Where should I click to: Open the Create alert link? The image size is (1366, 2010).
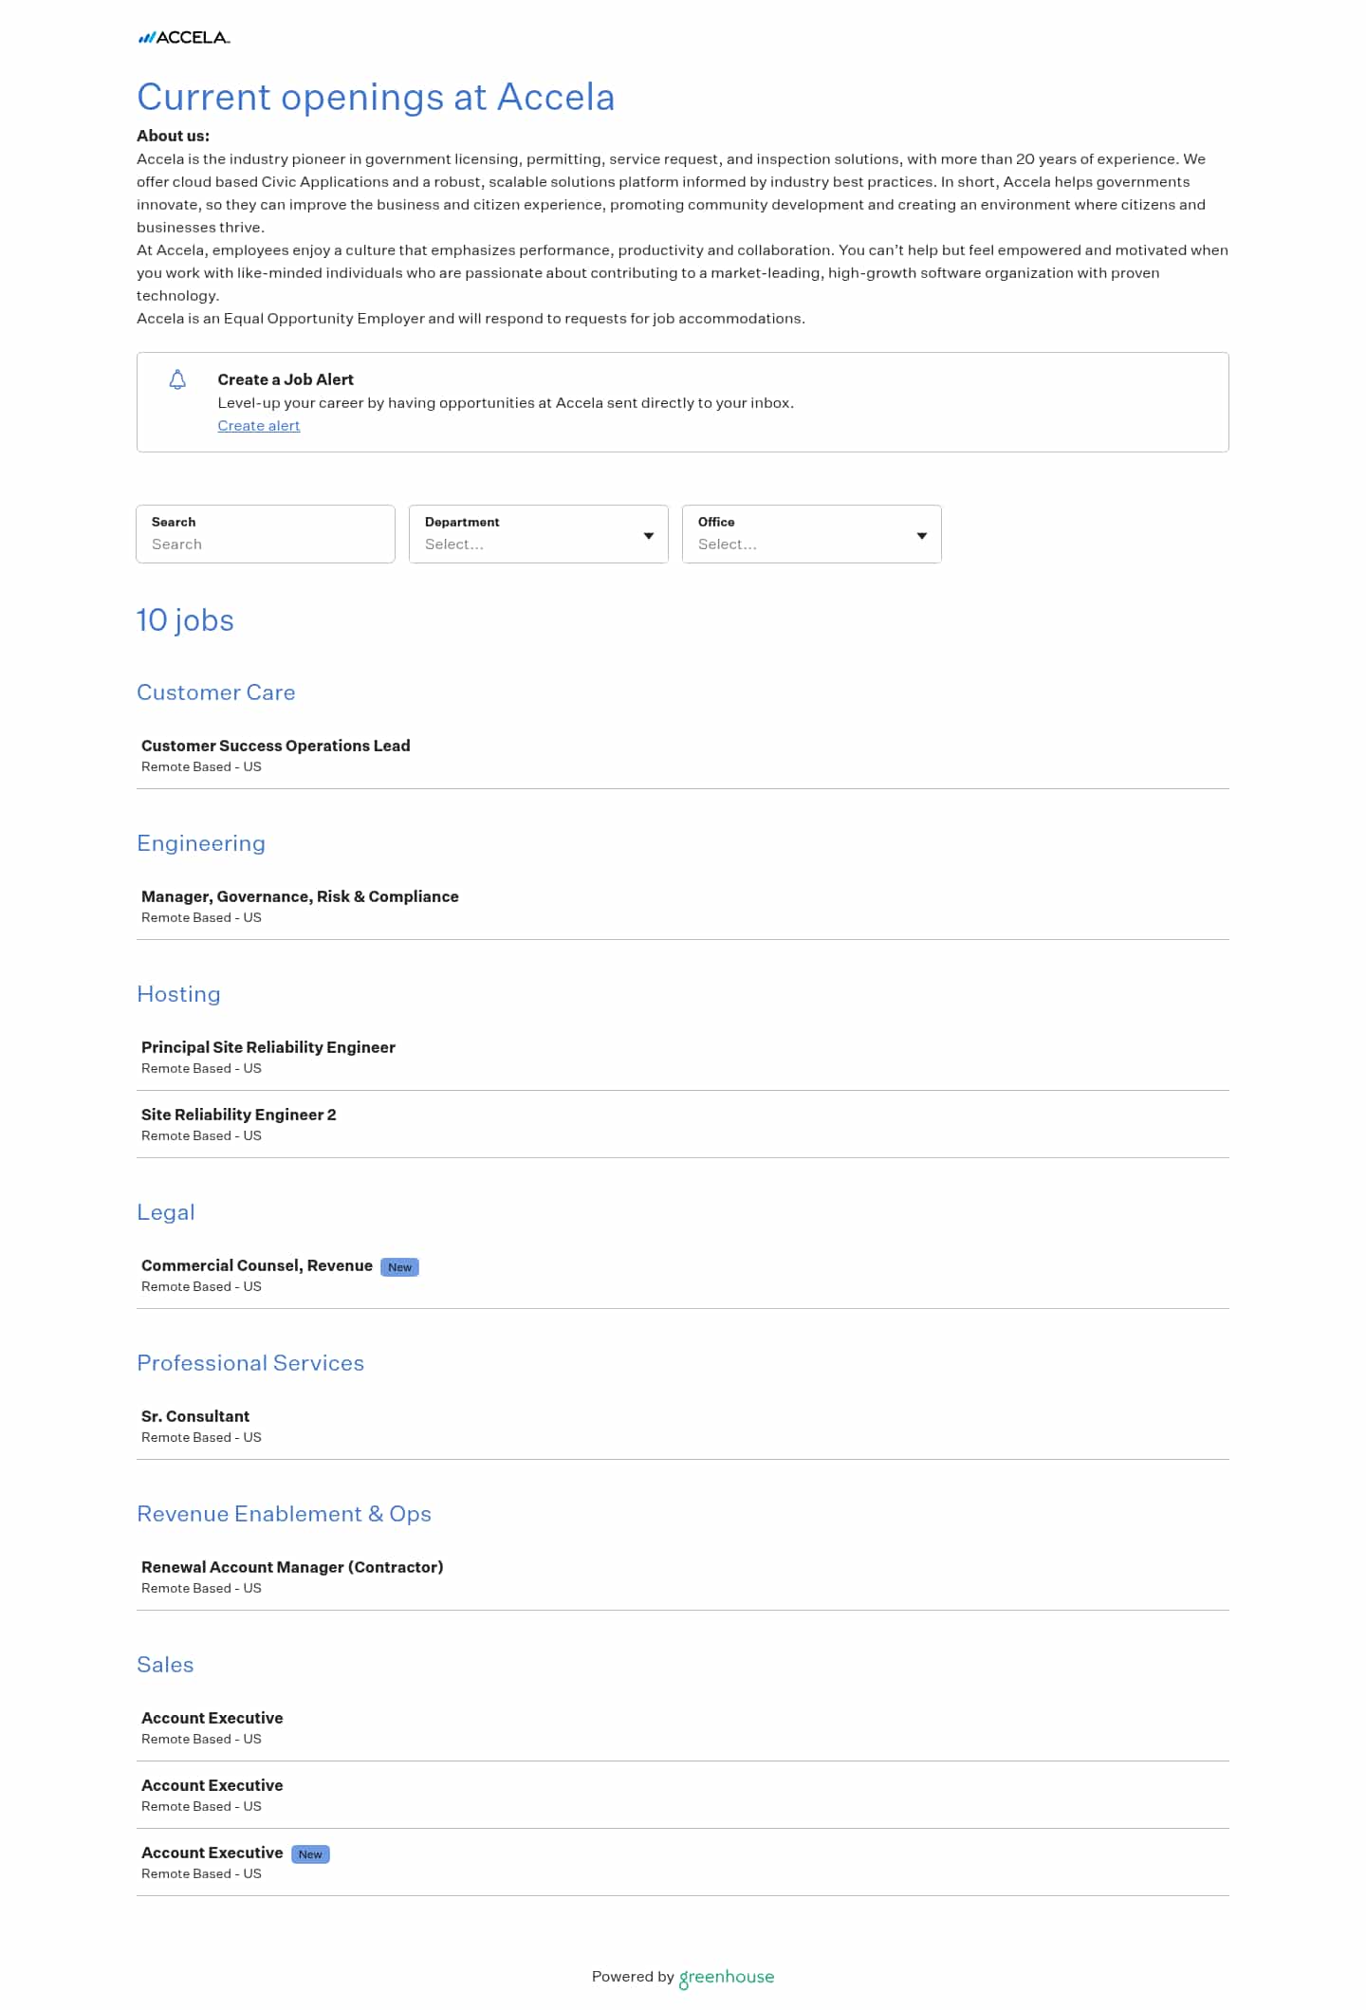[259, 426]
